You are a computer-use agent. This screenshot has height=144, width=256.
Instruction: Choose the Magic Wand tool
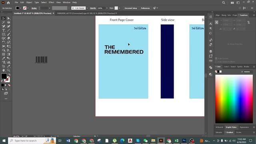coord(4,22)
